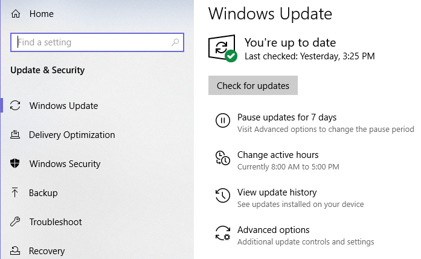Pause updates for 7 days

coord(287,117)
